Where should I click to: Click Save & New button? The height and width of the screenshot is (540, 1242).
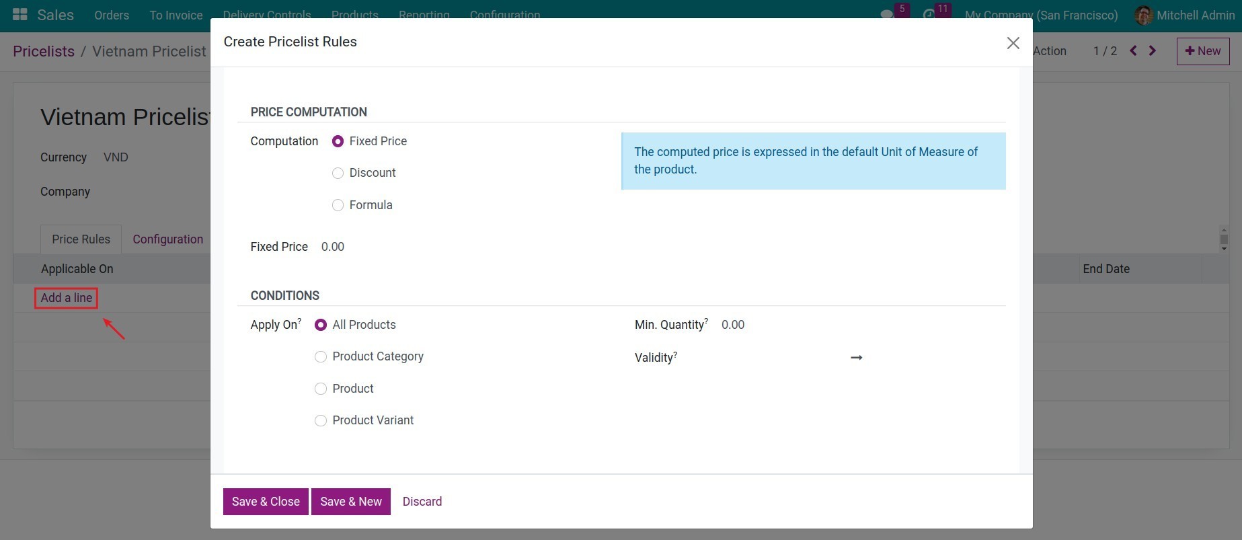pyautogui.click(x=351, y=502)
